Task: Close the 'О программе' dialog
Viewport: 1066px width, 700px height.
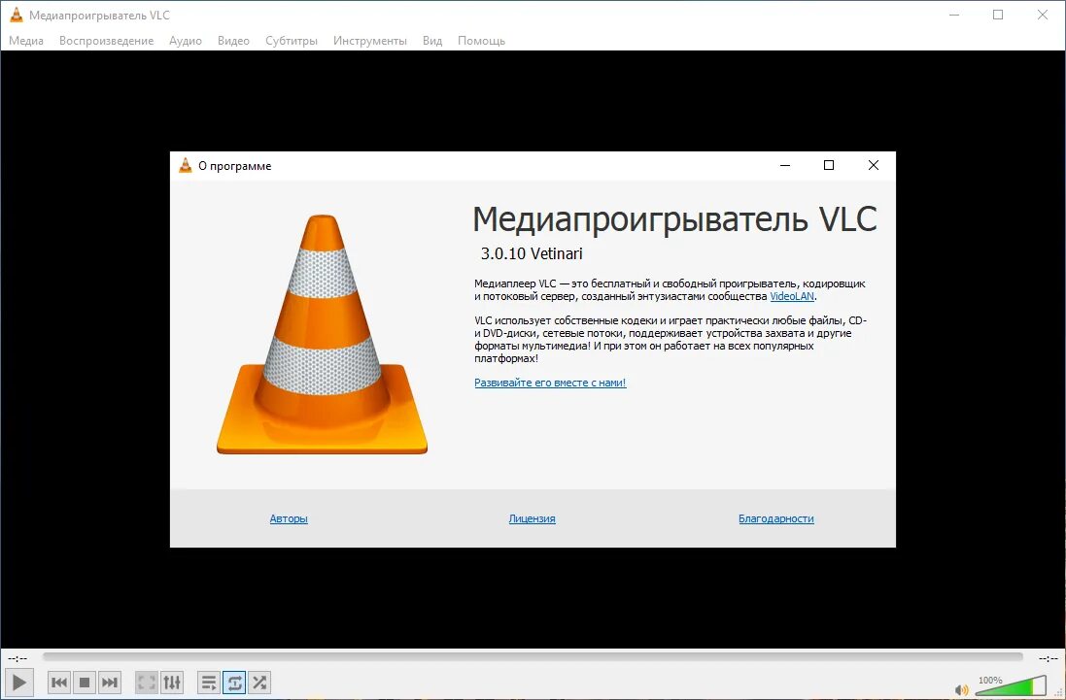Action: 873,165
